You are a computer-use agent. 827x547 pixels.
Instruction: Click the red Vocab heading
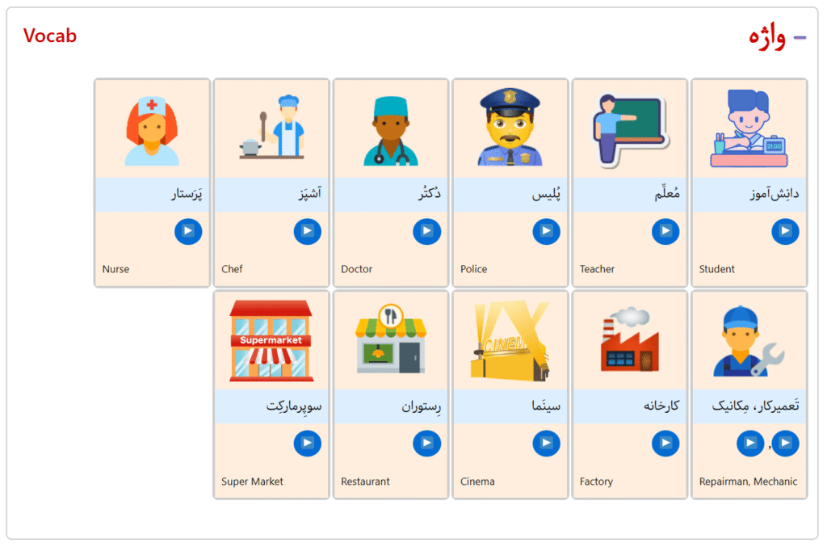pos(50,36)
